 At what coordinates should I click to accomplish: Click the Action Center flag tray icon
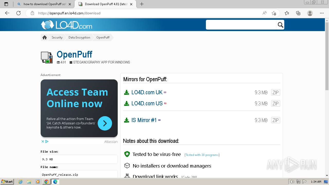tap(304, 182)
